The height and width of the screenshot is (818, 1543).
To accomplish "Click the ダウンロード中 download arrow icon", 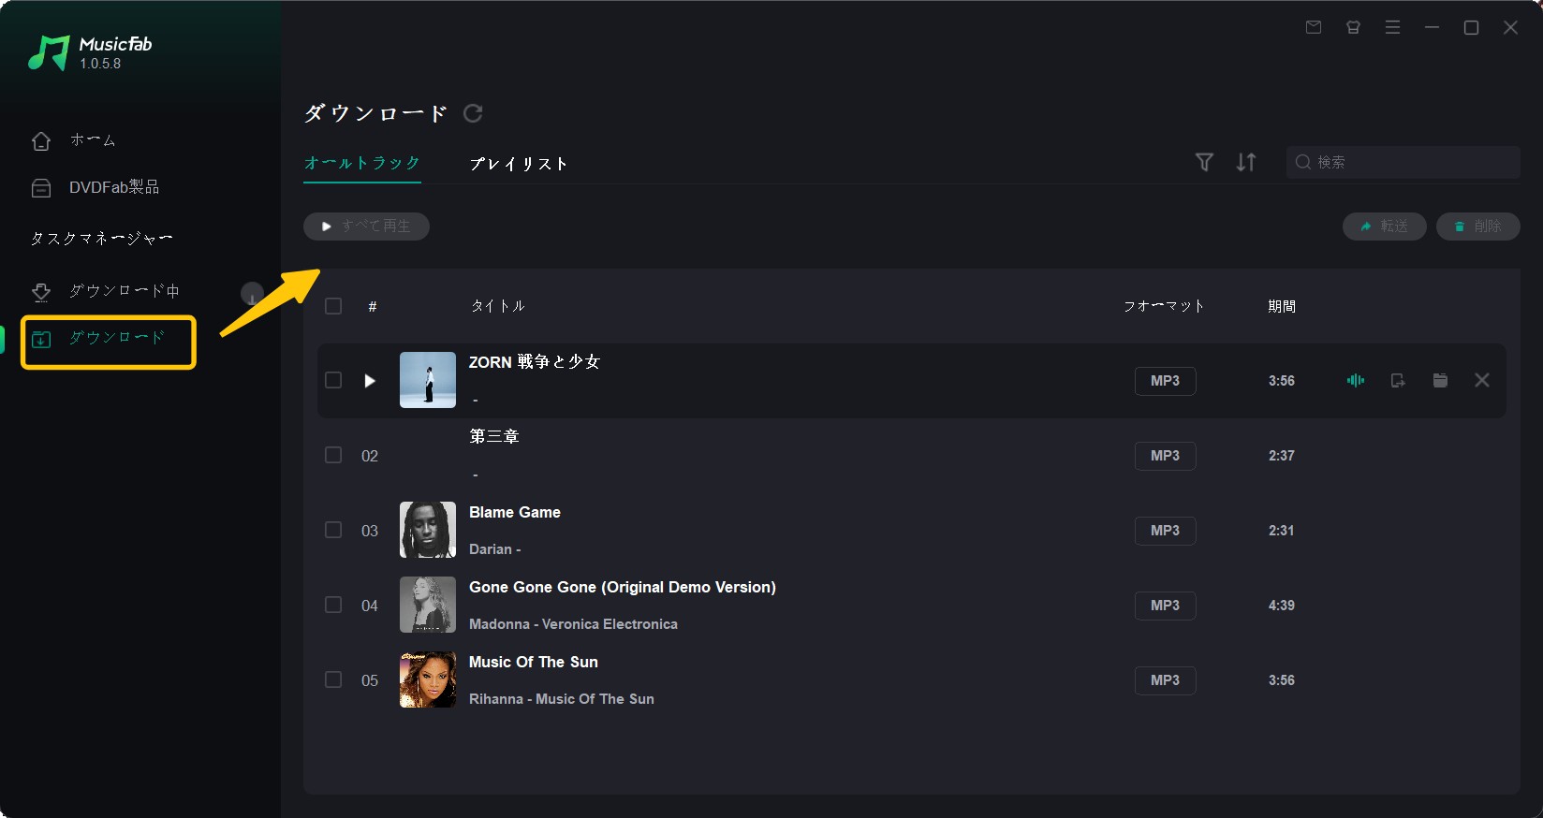I will tap(41, 292).
